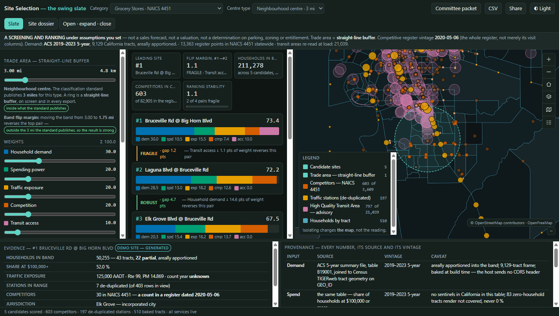Isolate Traffic stations (de-duplicated) legend layer
The image size is (559, 316).
click(345, 198)
